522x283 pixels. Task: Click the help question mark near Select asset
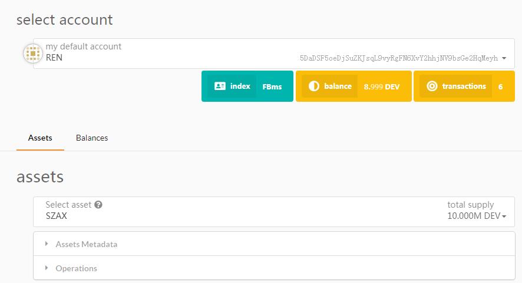(x=98, y=205)
